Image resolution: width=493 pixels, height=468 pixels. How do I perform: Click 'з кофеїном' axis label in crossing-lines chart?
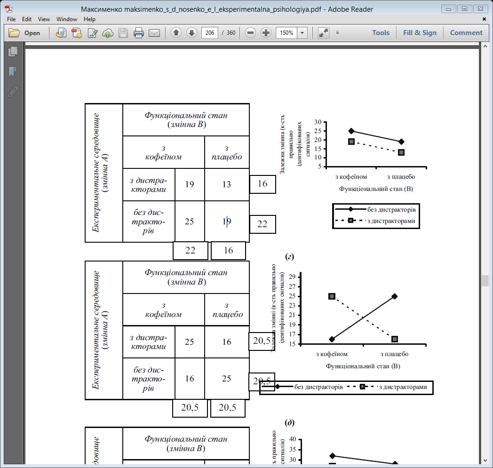pyautogui.click(x=332, y=354)
